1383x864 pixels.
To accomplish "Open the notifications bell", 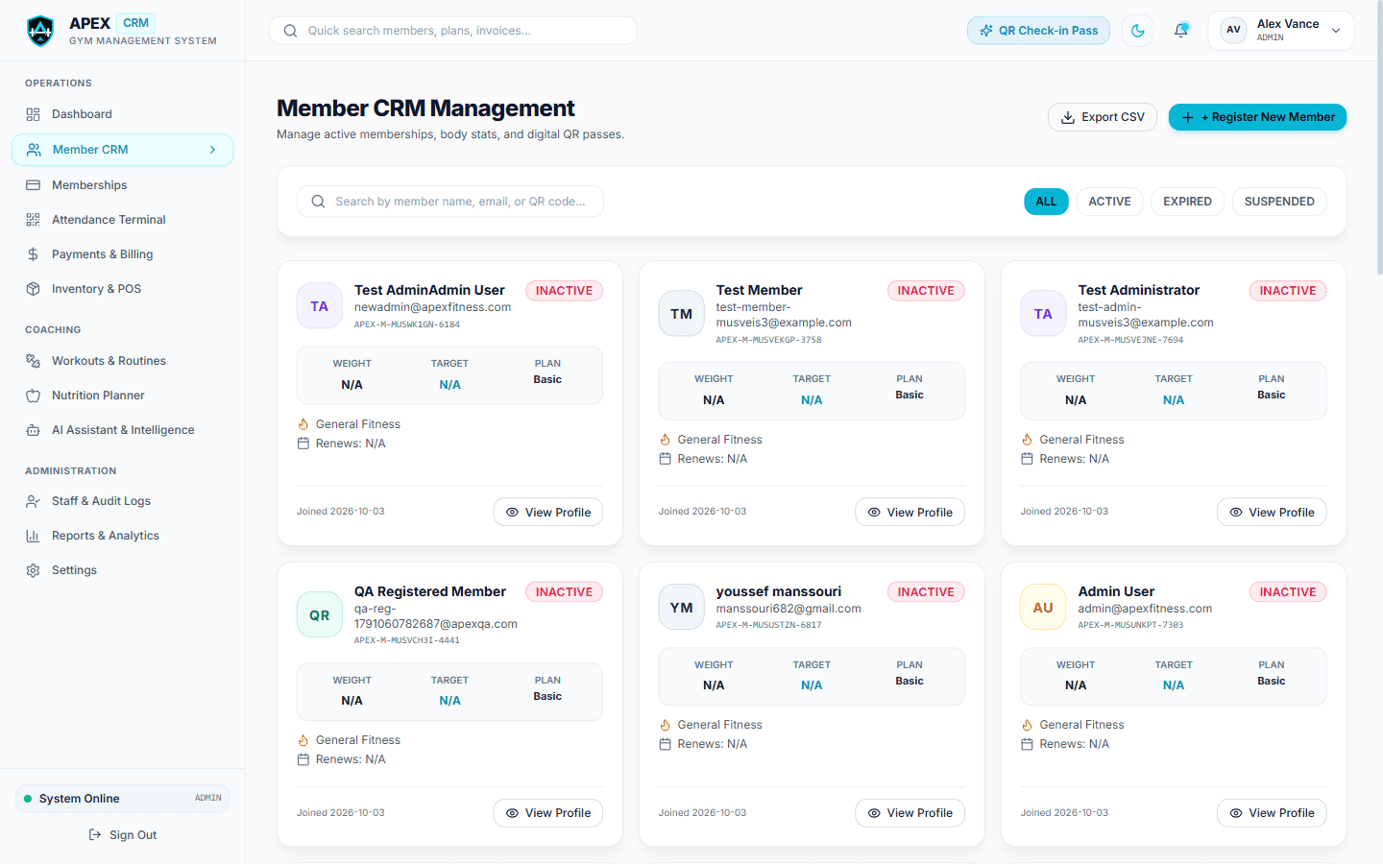I will click(x=1181, y=31).
